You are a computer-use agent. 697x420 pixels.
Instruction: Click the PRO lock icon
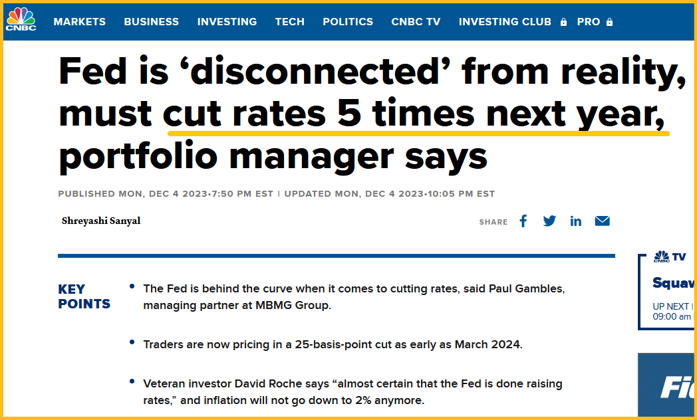609,22
